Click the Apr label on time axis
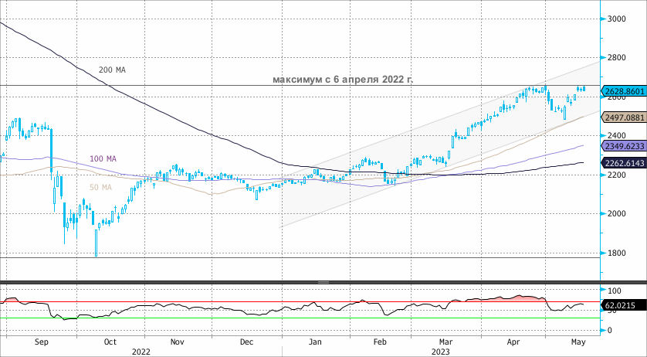This screenshot has width=647, height=357. [x=512, y=341]
